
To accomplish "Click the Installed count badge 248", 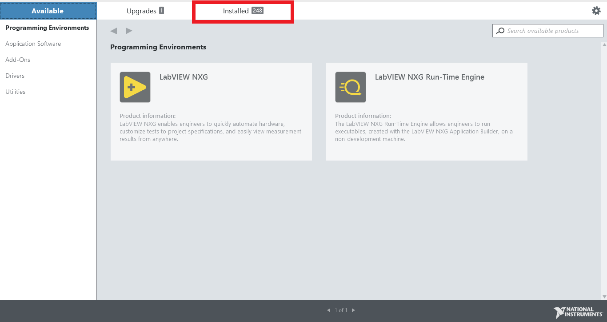I will tap(257, 11).
